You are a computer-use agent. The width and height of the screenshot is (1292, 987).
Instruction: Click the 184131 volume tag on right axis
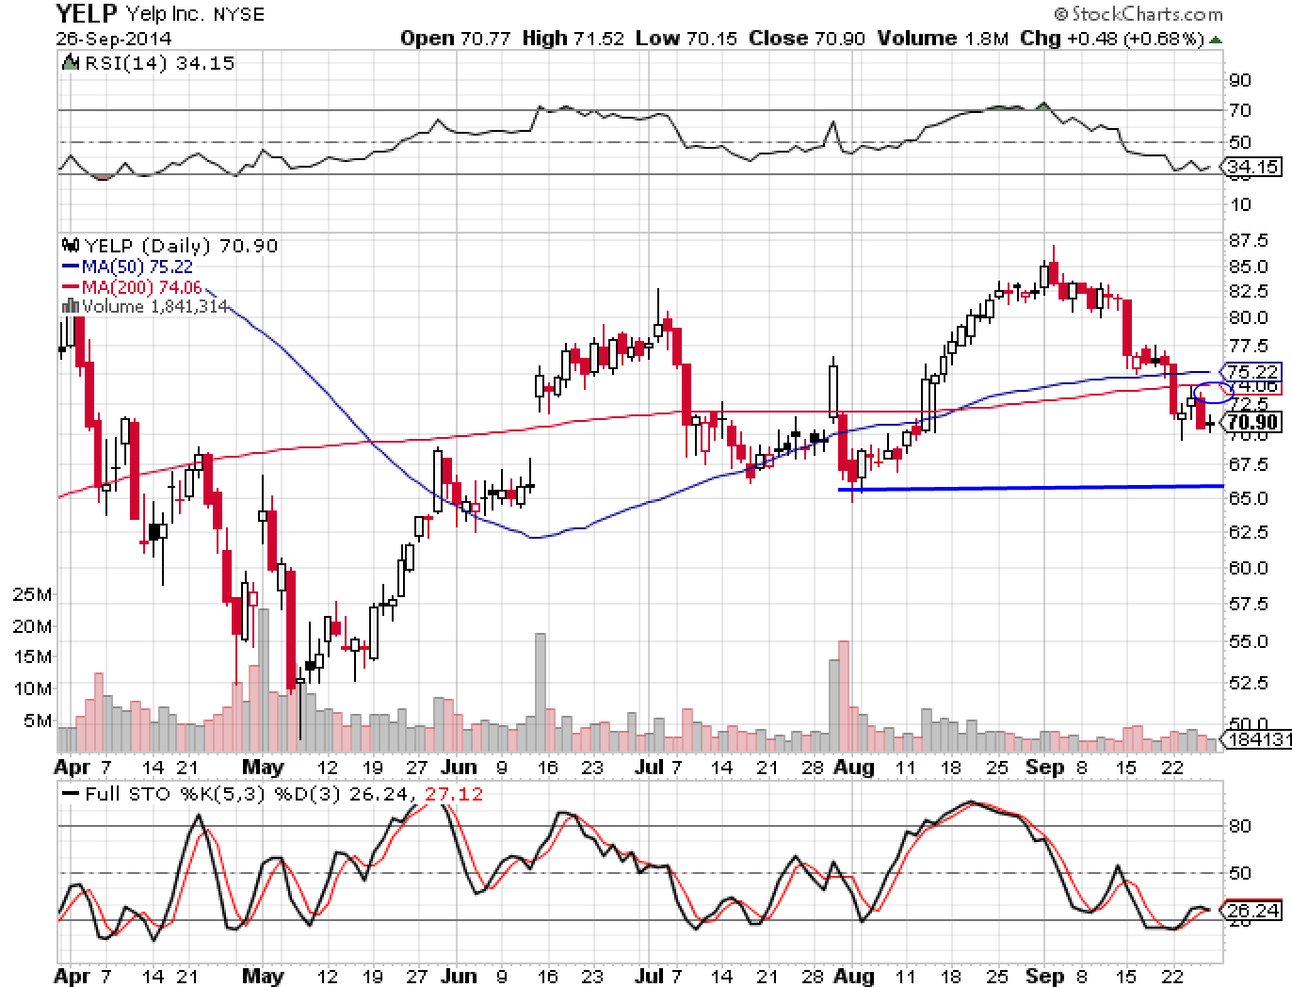[1257, 740]
